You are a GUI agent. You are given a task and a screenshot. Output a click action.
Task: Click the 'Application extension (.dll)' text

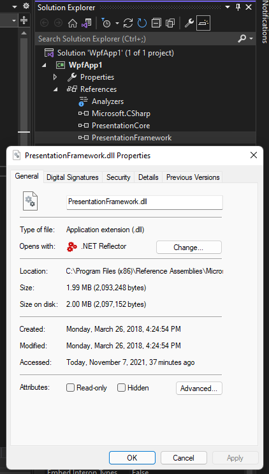click(x=105, y=230)
